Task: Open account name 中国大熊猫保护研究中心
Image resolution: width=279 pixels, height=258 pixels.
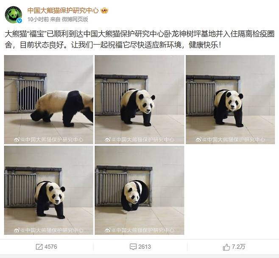Action: coord(63,11)
